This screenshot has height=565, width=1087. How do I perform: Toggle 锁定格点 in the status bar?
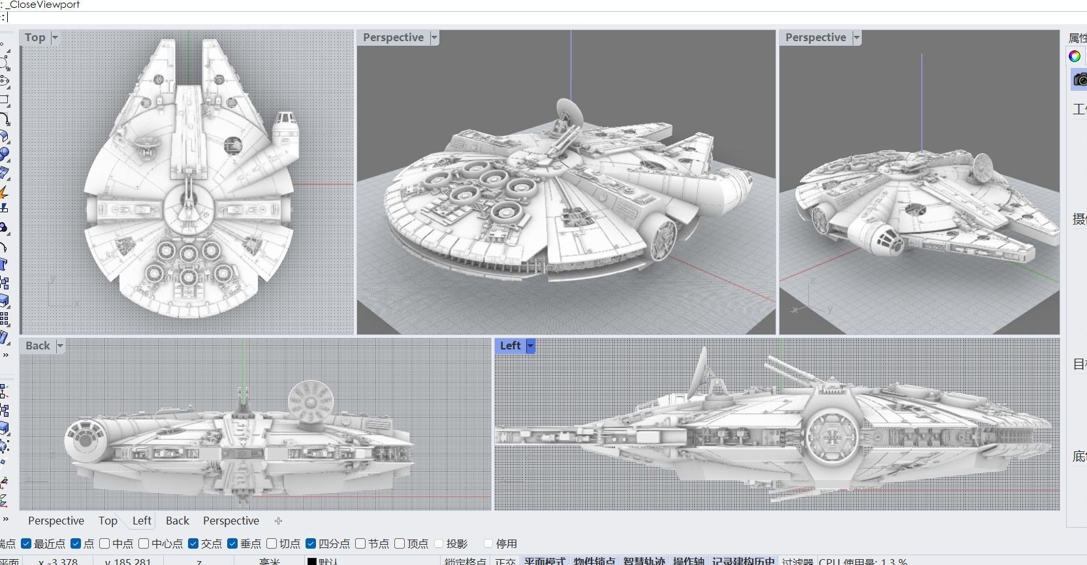coord(465,561)
